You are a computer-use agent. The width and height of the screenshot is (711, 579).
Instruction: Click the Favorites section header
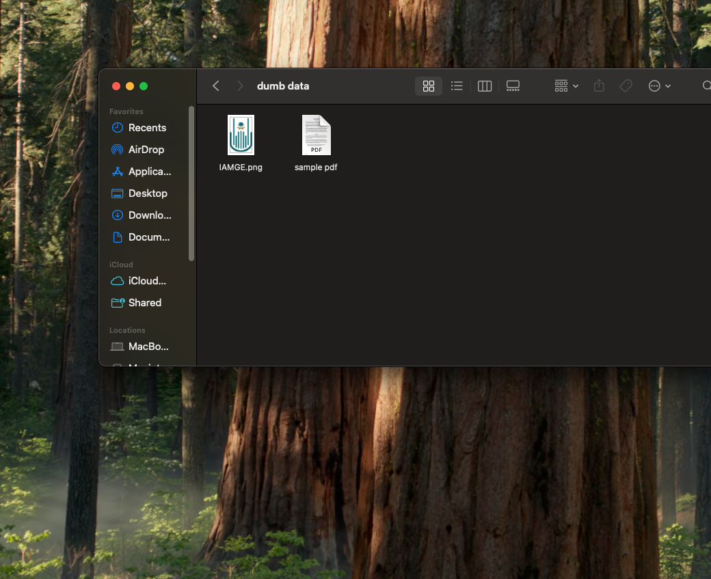126,111
